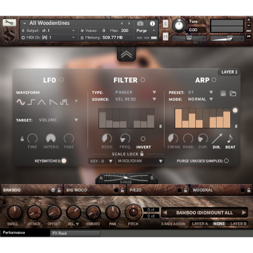Collapse panel with double chevron up
Image resolution: width=253 pixels, height=253 pixels.
click(x=126, y=54)
